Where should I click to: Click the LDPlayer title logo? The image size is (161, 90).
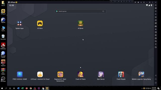pos(13,2)
